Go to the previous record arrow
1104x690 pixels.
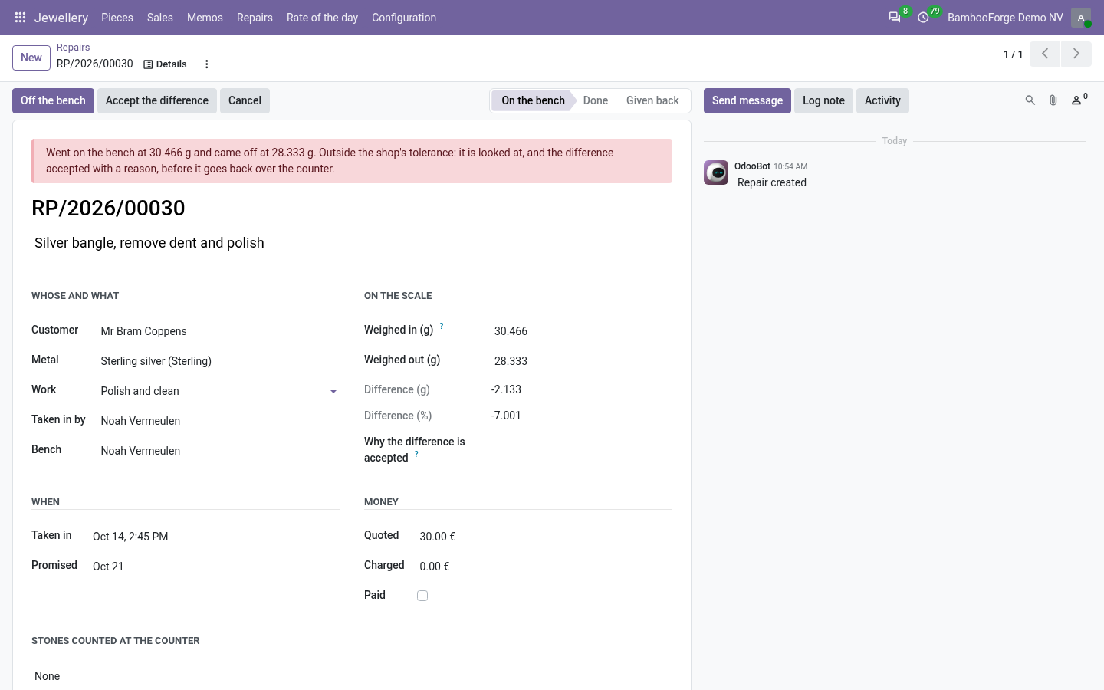pyautogui.click(x=1045, y=54)
